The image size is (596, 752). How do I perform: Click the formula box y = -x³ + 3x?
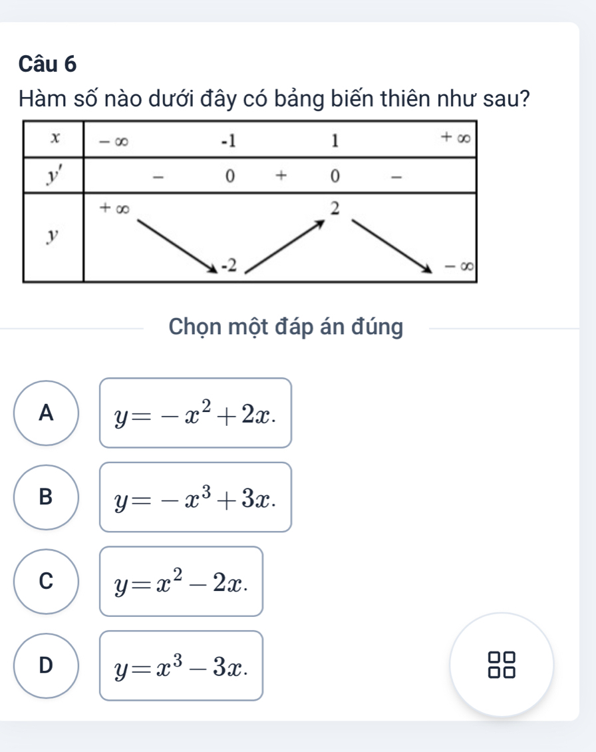coord(196,497)
